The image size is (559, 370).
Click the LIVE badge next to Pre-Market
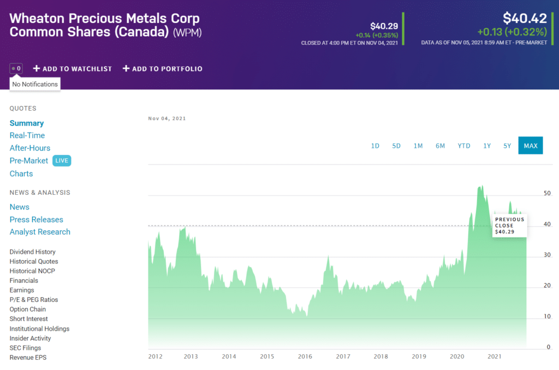click(x=62, y=161)
